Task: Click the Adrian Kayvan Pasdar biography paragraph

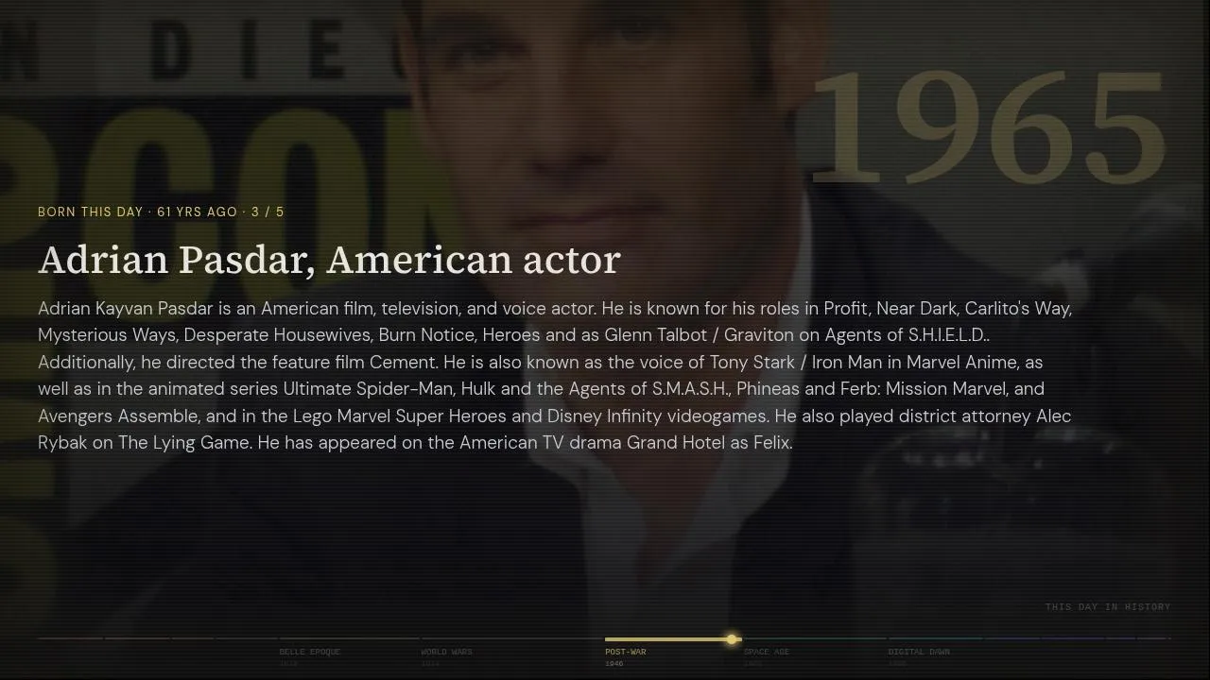Action: (x=555, y=375)
